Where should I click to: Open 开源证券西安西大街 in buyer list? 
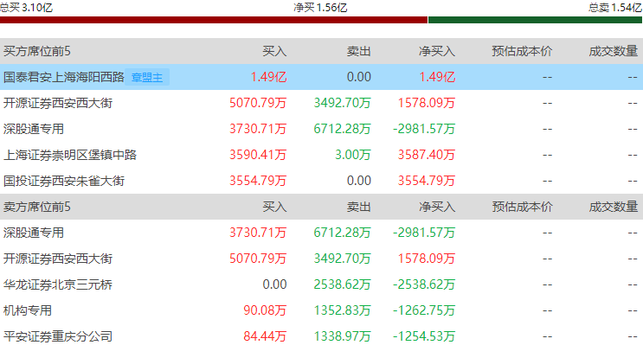pos(58,103)
